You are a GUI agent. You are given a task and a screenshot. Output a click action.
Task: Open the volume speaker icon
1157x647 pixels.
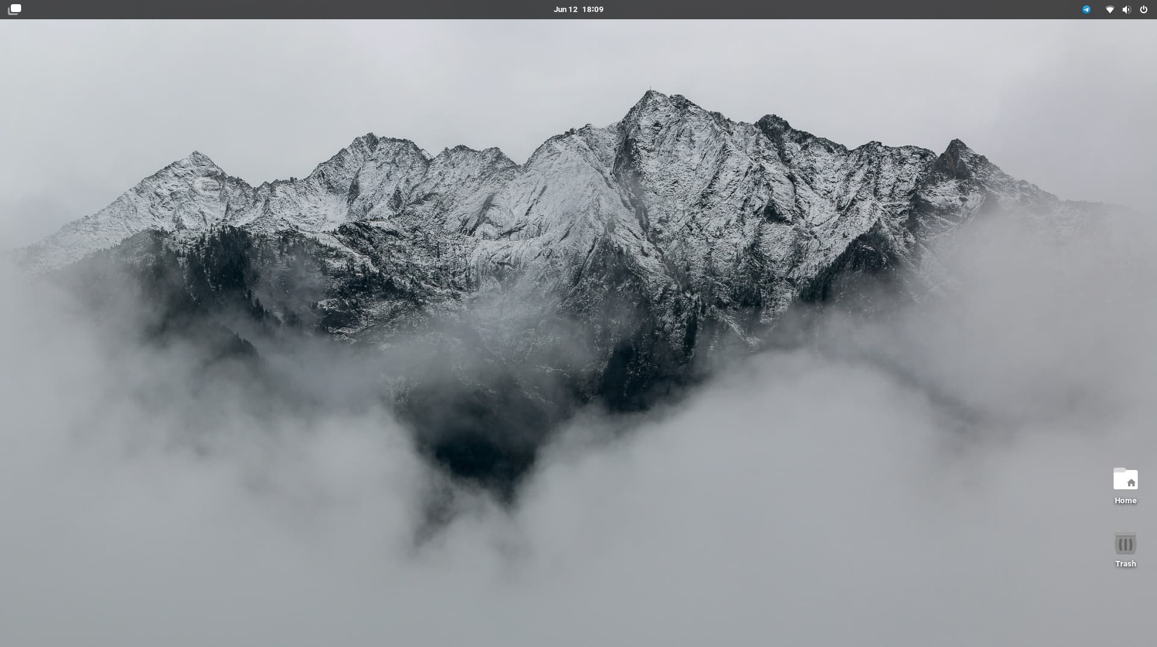pyautogui.click(x=1126, y=9)
